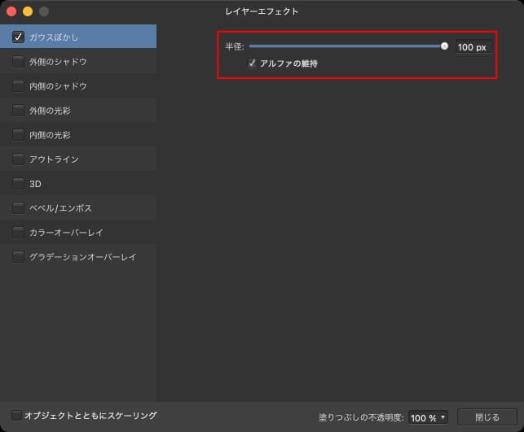524x432 pixels.
Task: Toggle the アルファの維持 checkbox
Action: 253,63
